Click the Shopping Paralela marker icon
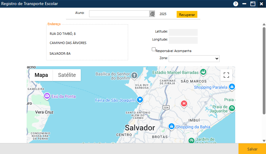This screenshot has height=154, width=266. tap(232, 87)
